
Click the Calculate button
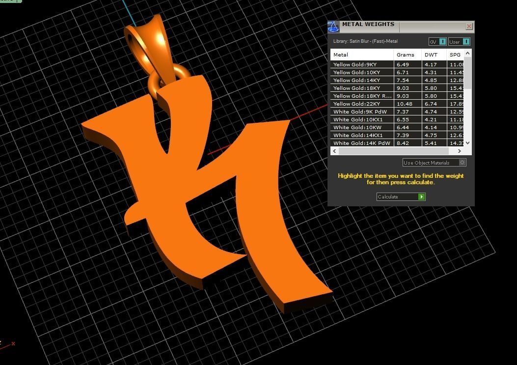pos(401,197)
